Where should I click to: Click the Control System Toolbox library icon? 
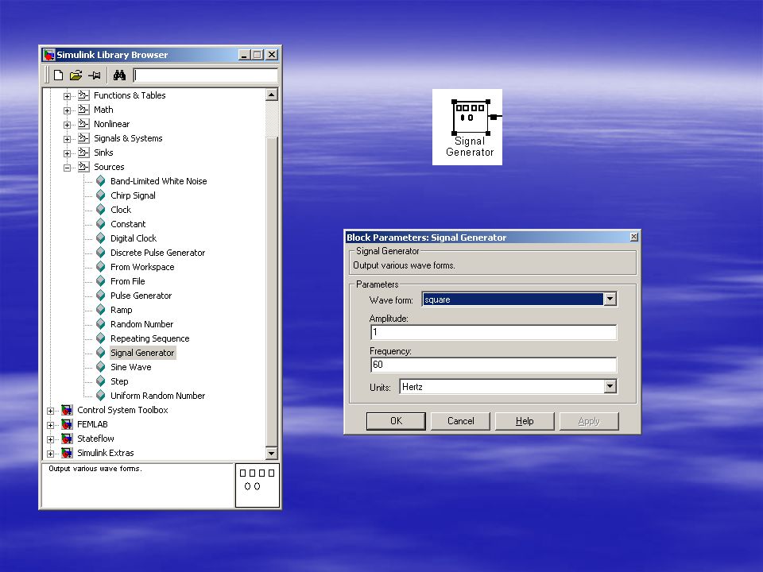[x=67, y=410]
